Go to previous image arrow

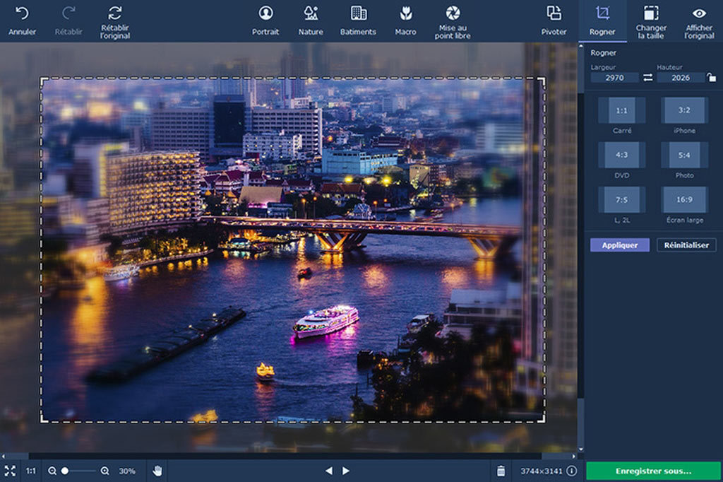(329, 471)
